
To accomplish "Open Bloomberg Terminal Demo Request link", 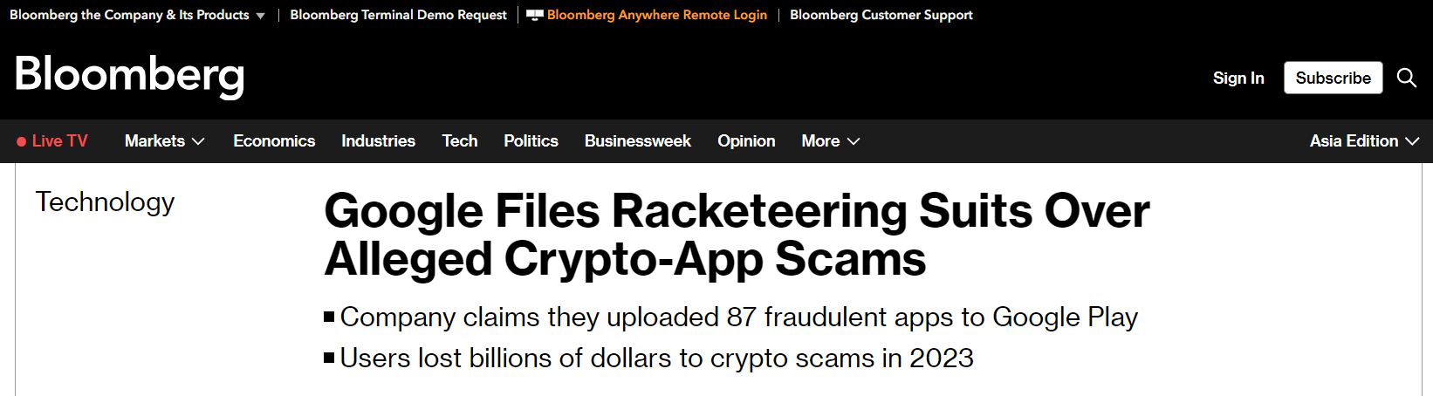I will (398, 15).
